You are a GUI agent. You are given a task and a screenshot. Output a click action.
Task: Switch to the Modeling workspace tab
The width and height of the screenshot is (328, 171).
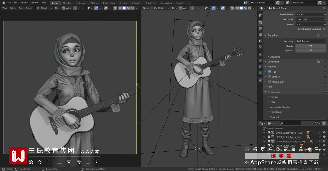(x=67, y=3)
